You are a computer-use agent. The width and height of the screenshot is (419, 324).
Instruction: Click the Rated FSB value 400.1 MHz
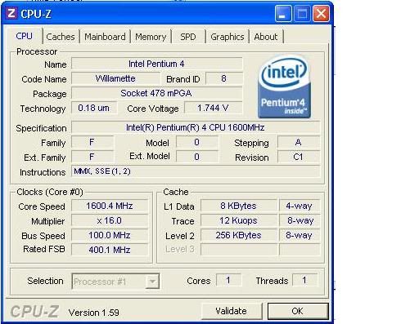coord(110,250)
